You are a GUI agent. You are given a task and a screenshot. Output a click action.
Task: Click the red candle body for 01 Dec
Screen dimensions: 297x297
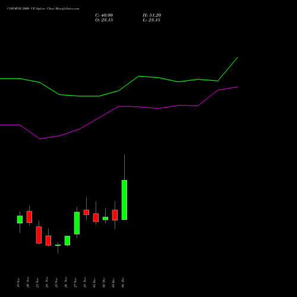click(x=96, y=217)
